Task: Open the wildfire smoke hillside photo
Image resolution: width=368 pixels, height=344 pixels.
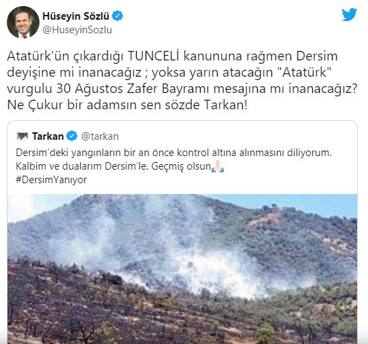Action: click(182, 269)
